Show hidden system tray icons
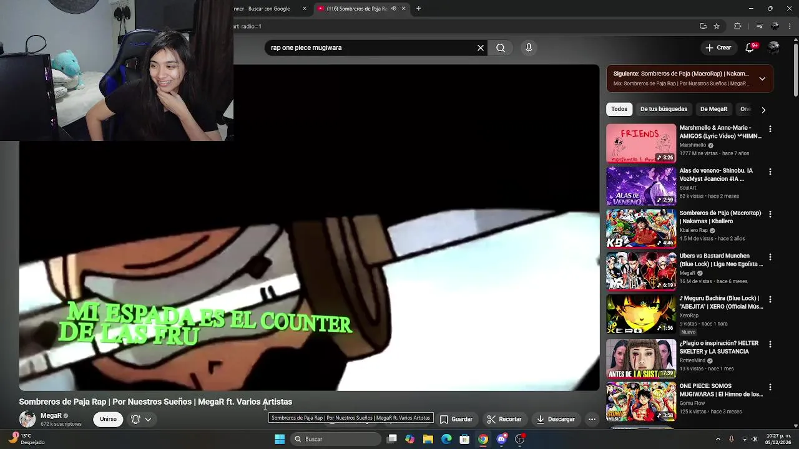799x449 pixels. (718, 439)
